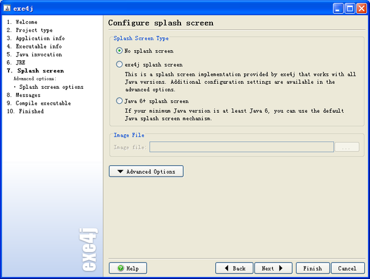Go to step 3 Application info
This screenshot has height=279, width=370.
(36, 38)
